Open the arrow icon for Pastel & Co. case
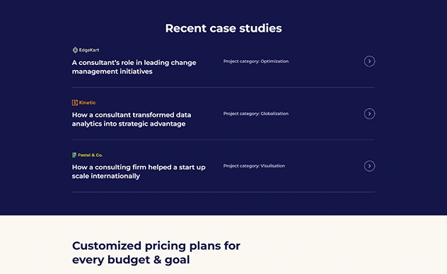 click(369, 166)
